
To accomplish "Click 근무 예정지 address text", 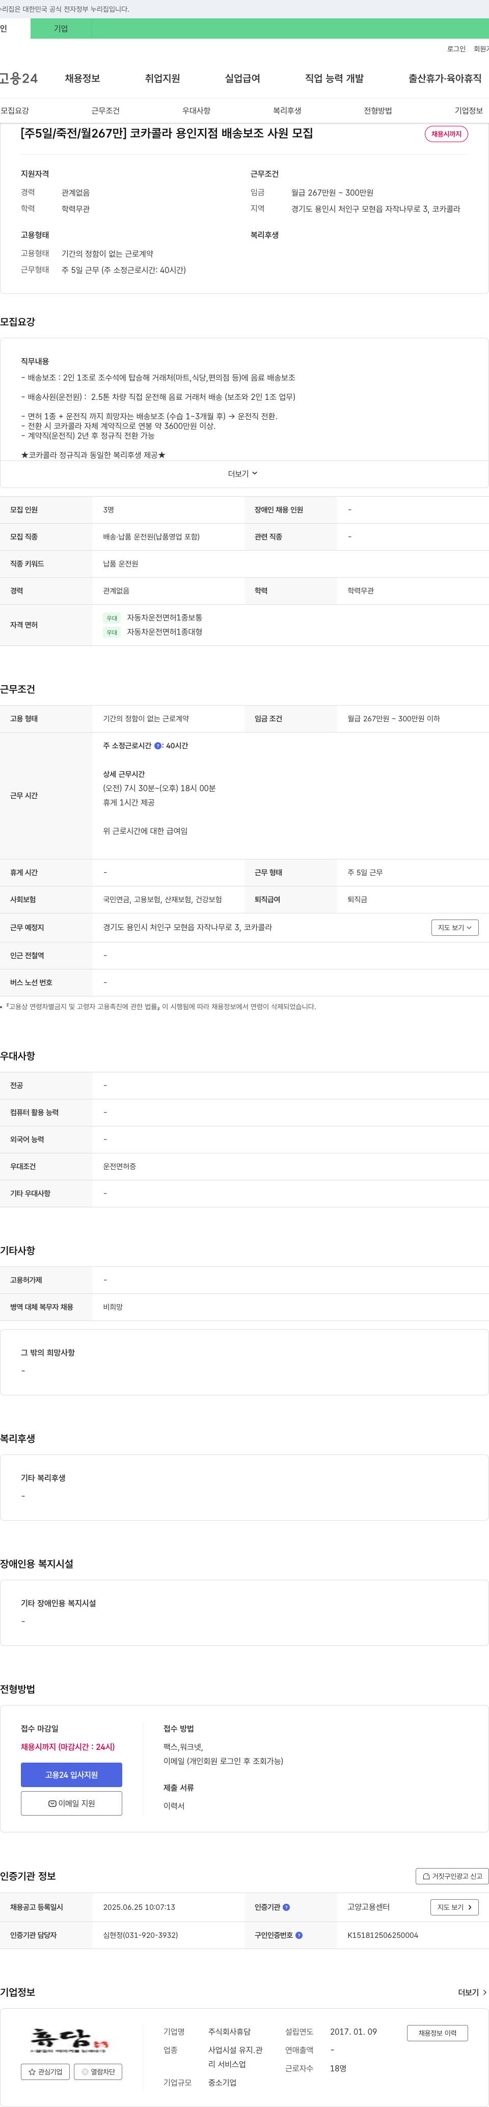I will (x=187, y=928).
